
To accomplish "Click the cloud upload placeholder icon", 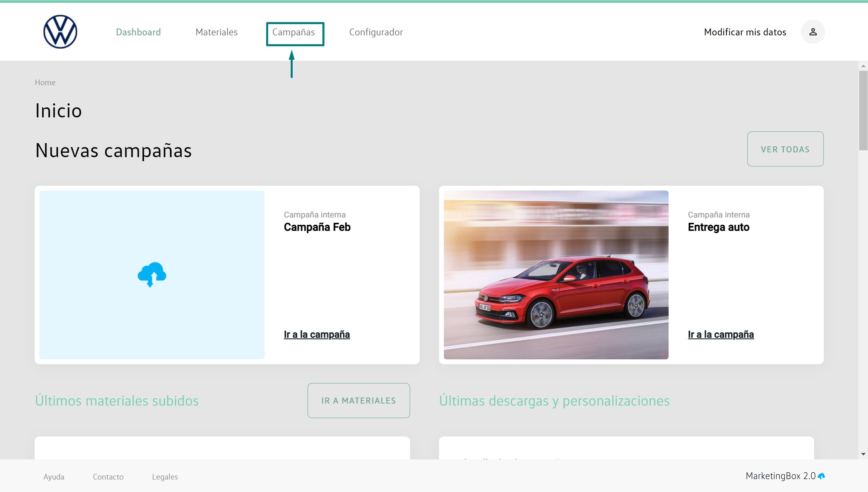I will tap(152, 275).
